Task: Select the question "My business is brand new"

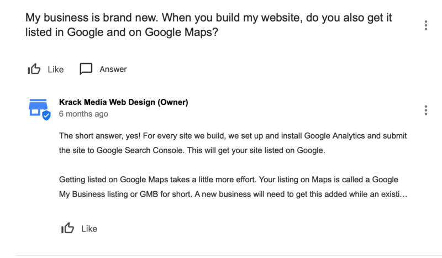Action: (x=209, y=18)
